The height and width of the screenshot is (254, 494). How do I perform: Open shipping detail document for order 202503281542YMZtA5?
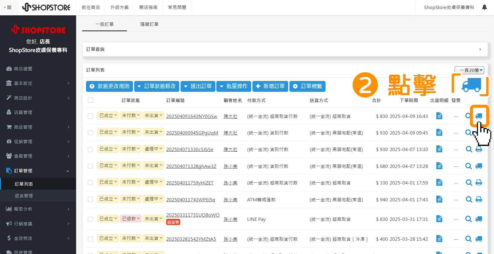tap(439, 239)
